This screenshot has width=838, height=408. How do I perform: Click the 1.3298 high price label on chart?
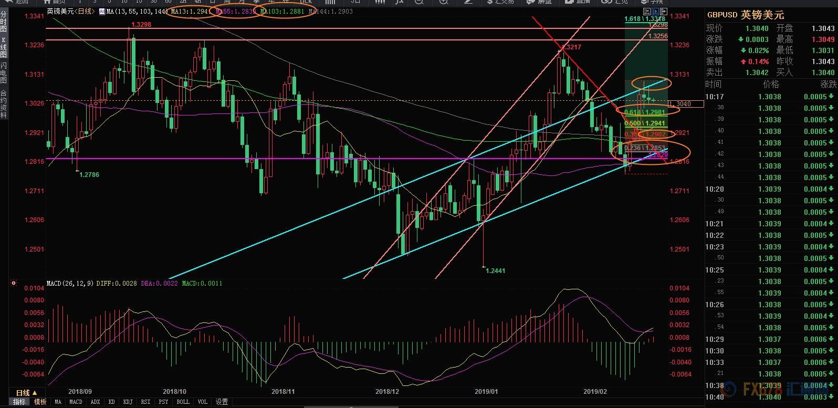click(x=141, y=25)
